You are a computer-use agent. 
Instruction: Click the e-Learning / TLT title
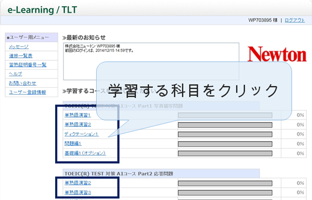[42, 10]
